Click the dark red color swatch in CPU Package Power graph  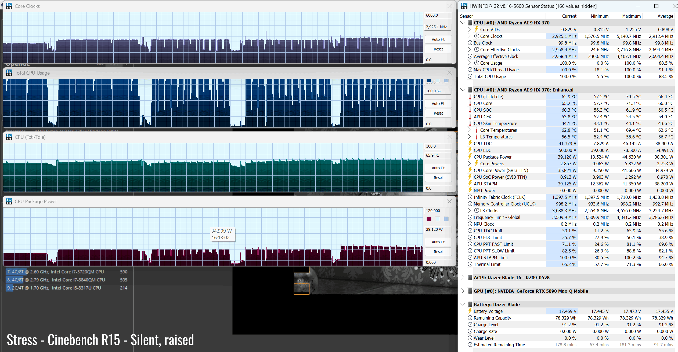(429, 219)
